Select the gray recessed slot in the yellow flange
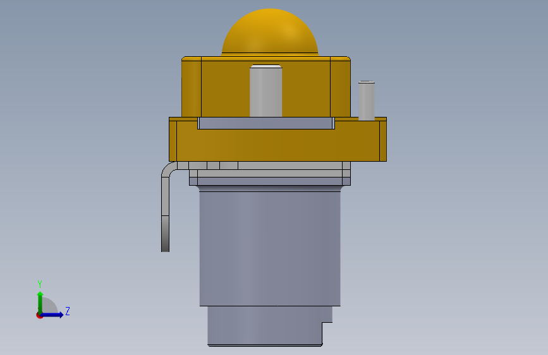Image resolution: width=548 pixels, height=355 pixels. click(266, 123)
